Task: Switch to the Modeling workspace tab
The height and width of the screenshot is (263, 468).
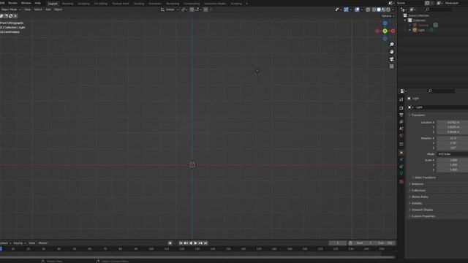Action: (68, 4)
